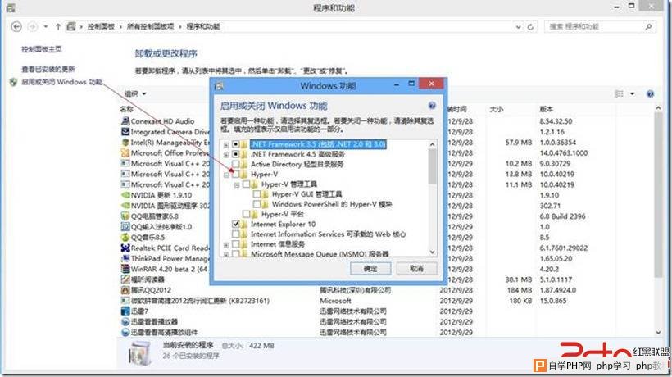The width and height of the screenshot is (672, 377).
Task: Collapse the Hyper-V tree node
Action: pyautogui.click(x=226, y=175)
